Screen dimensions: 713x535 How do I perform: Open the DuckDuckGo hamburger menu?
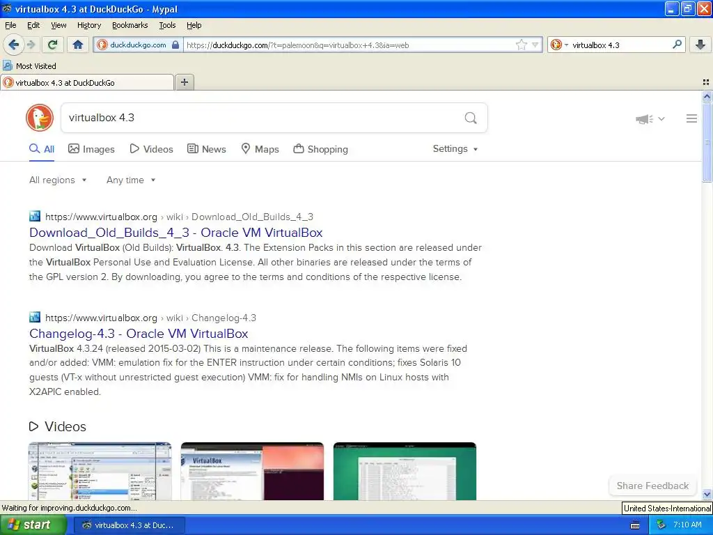(691, 118)
